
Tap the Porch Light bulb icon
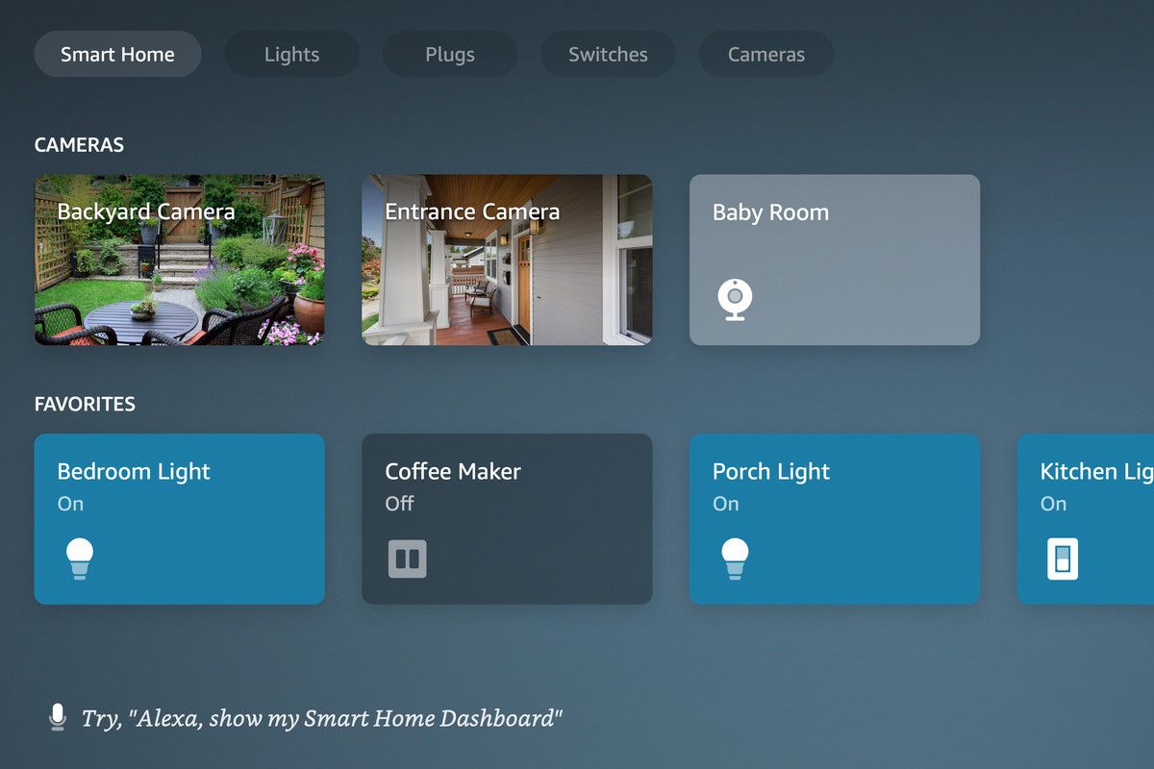[x=735, y=558]
